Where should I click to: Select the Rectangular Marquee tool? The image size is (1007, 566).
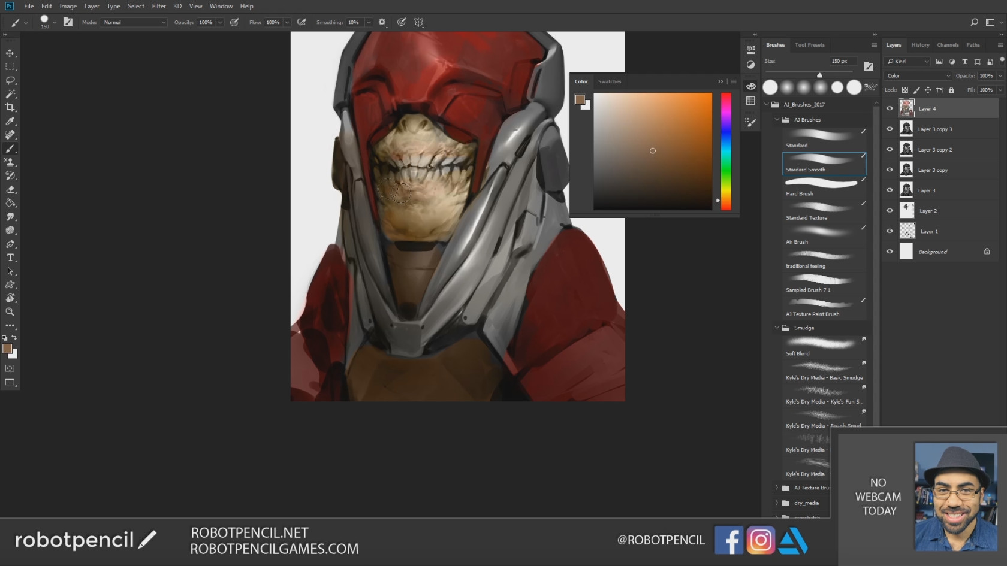tap(10, 66)
